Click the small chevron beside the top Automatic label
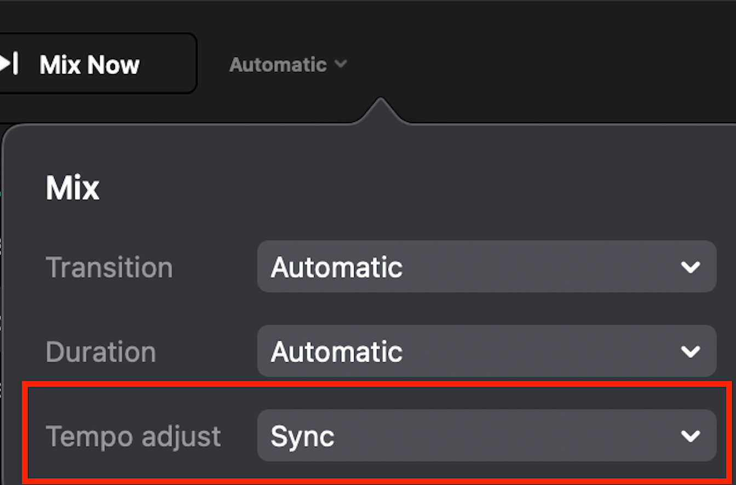The image size is (736, 485). coord(341,64)
